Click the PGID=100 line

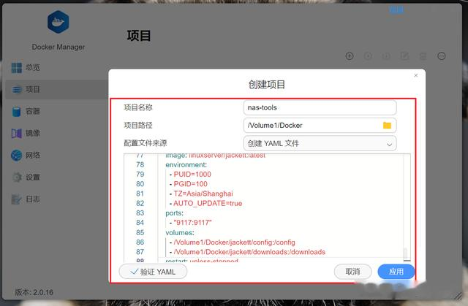(x=190, y=184)
